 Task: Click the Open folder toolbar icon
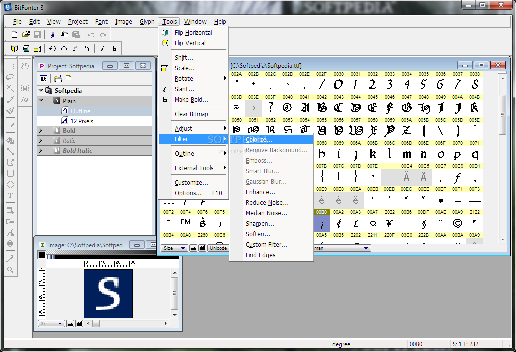point(26,34)
